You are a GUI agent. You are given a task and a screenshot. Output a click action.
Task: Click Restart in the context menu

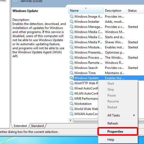(x=118, y=107)
